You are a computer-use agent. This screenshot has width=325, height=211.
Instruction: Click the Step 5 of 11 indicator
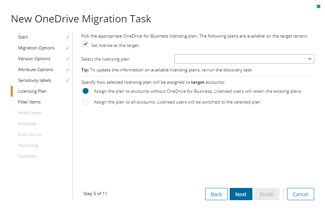(x=95, y=194)
